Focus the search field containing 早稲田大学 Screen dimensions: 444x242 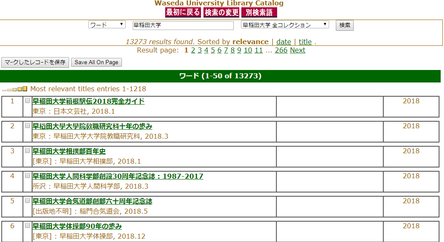pyautogui.click(x=183, y=25)
